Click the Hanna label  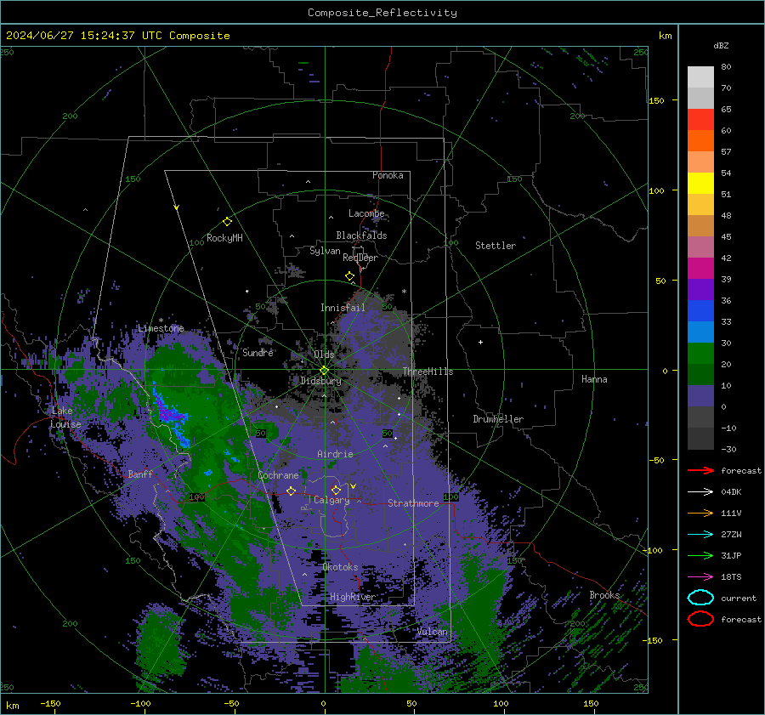[x=594, y=379]
